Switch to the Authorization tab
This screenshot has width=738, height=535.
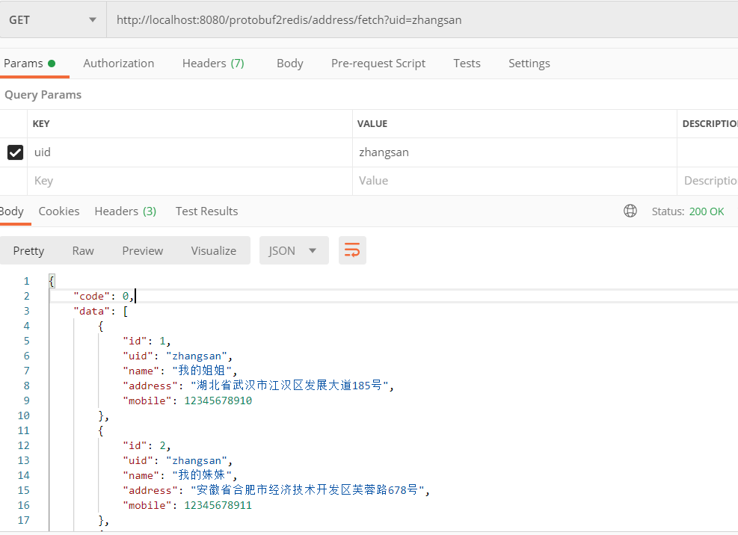(x=118, y=64)
